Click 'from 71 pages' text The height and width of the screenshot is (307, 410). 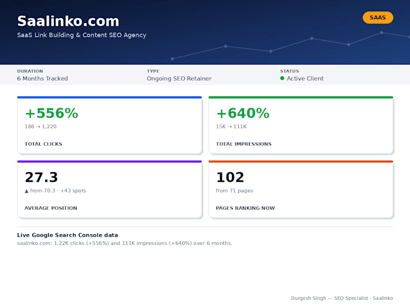point(235,191)
